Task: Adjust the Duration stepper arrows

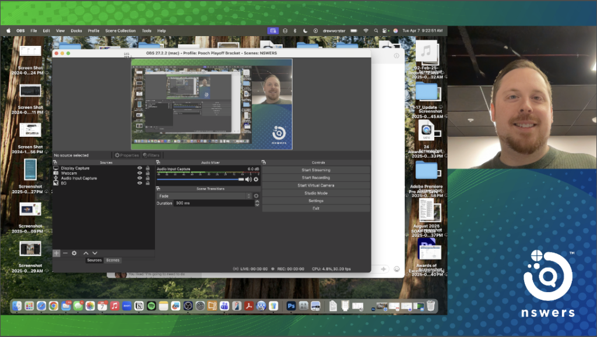Action: [257, 203]
